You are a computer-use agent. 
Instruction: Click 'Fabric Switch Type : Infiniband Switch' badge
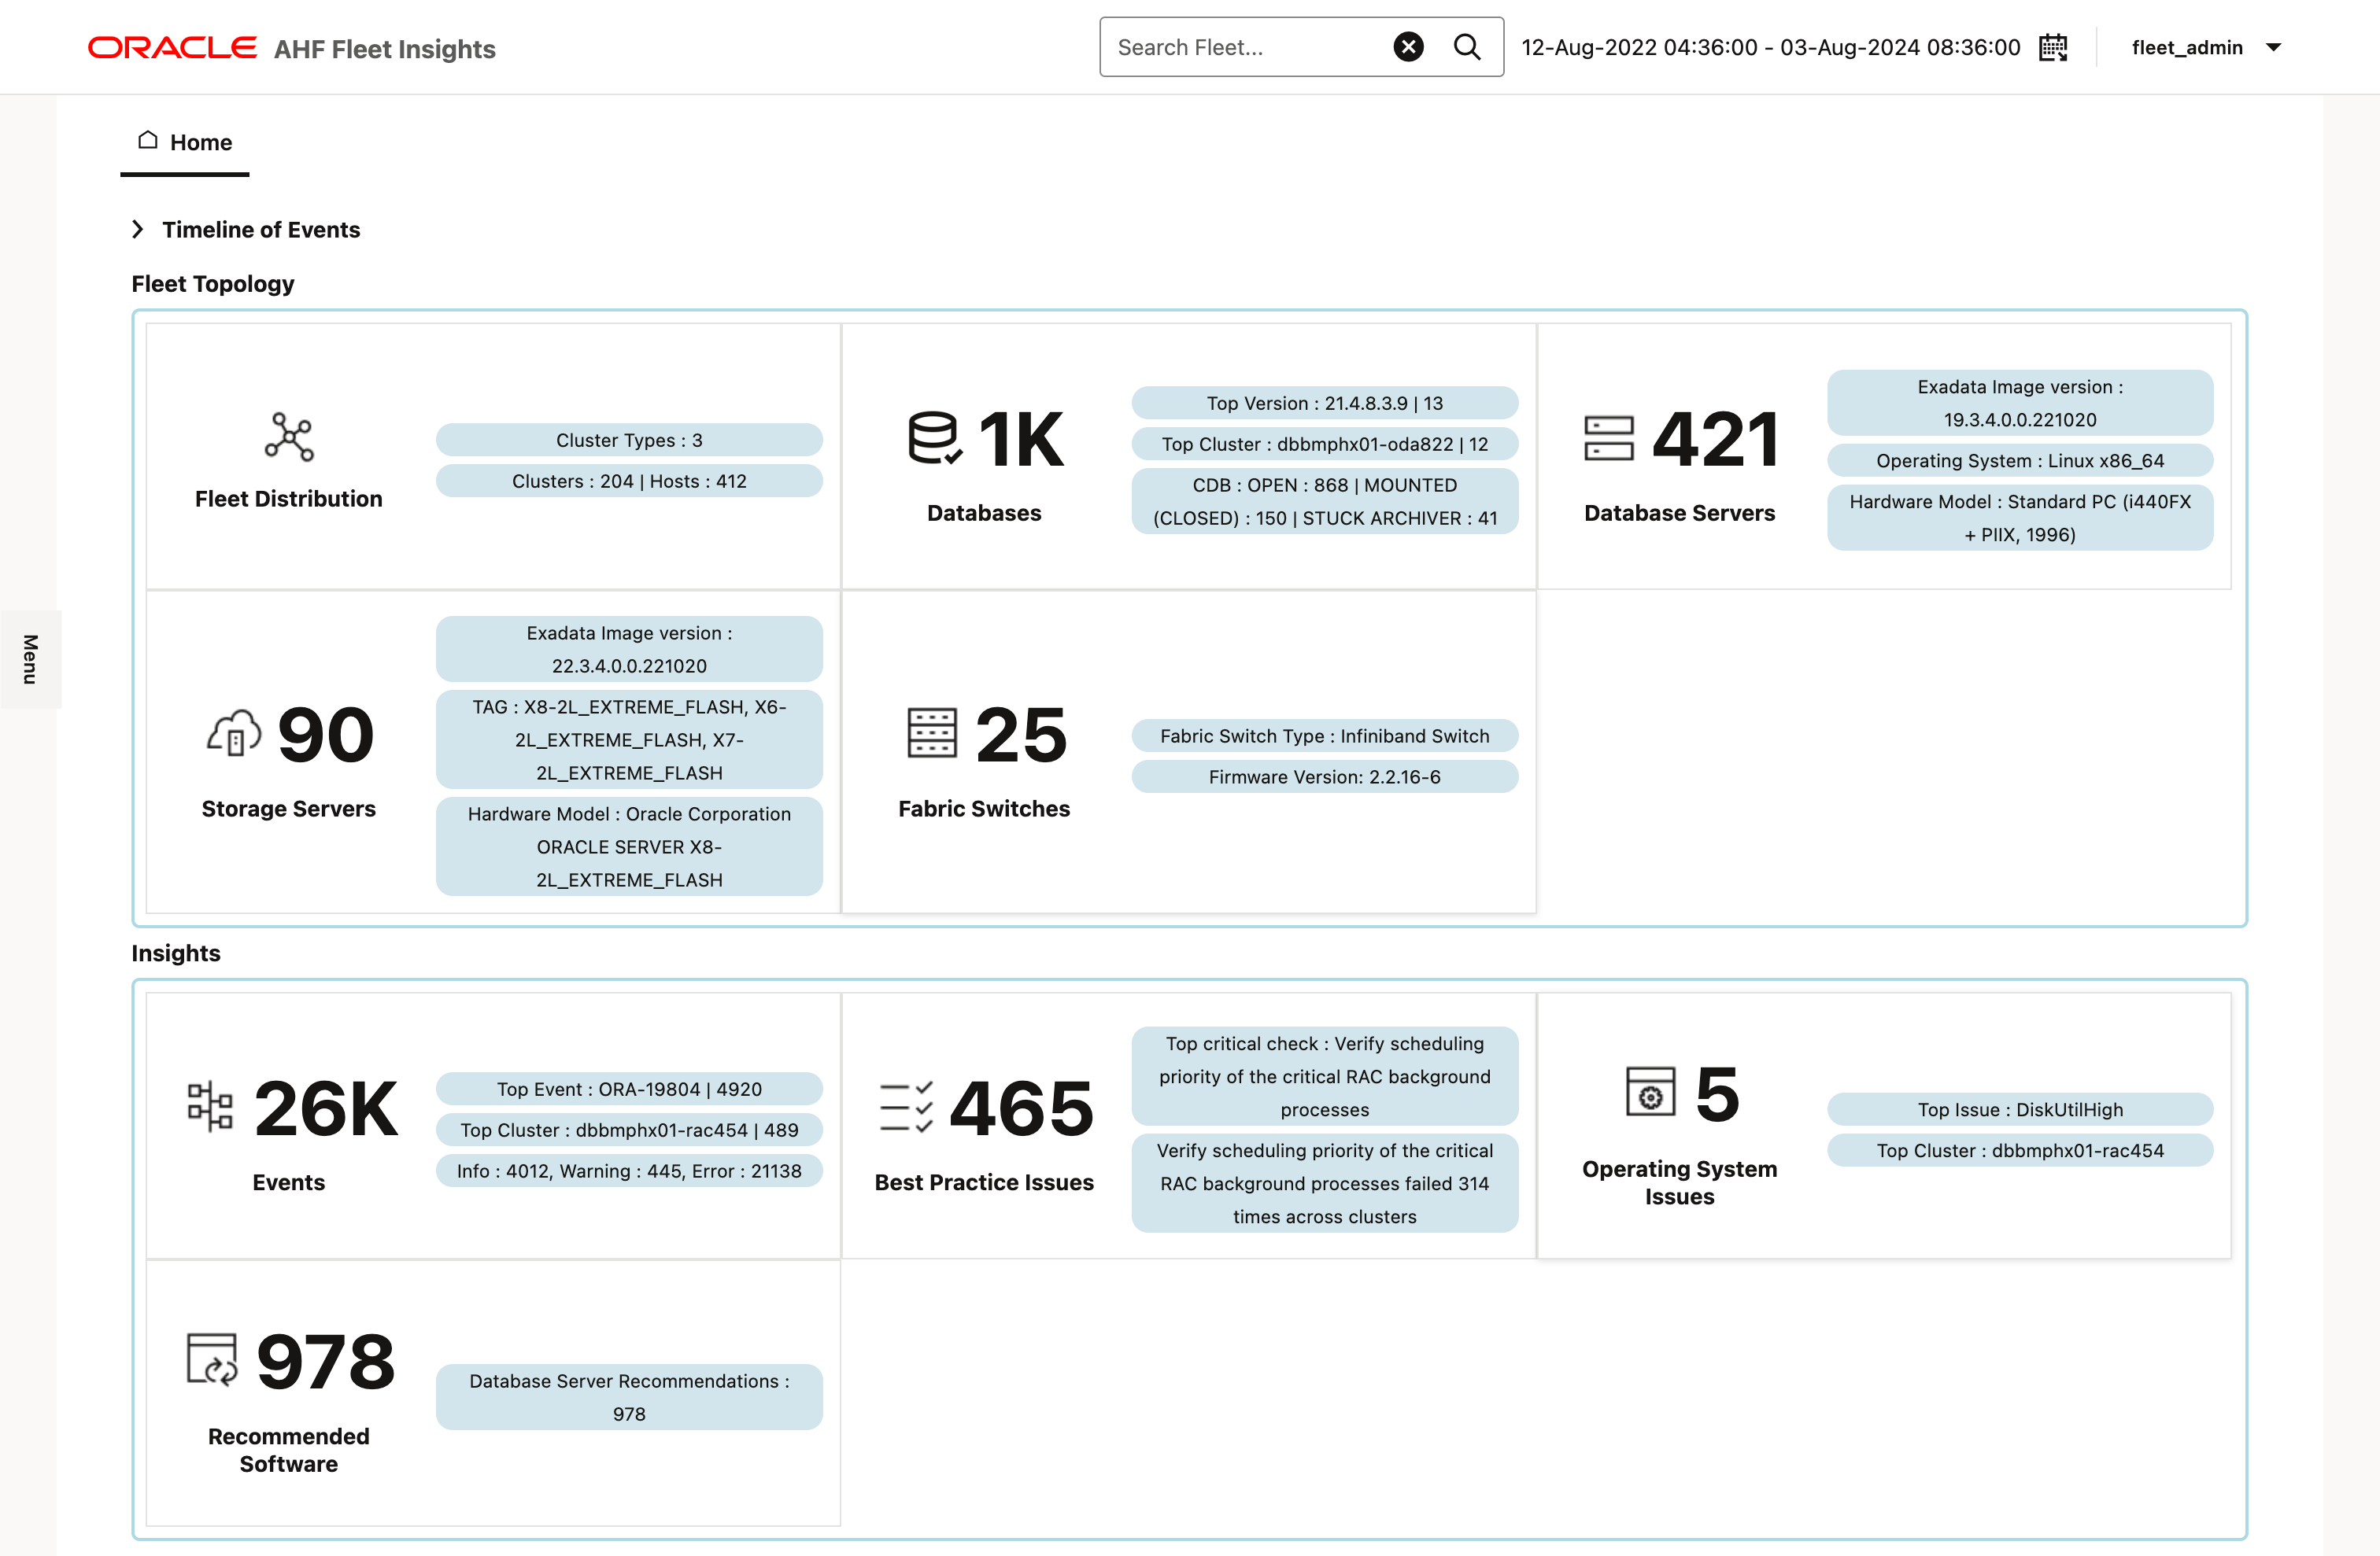(x=1325, y=736)
